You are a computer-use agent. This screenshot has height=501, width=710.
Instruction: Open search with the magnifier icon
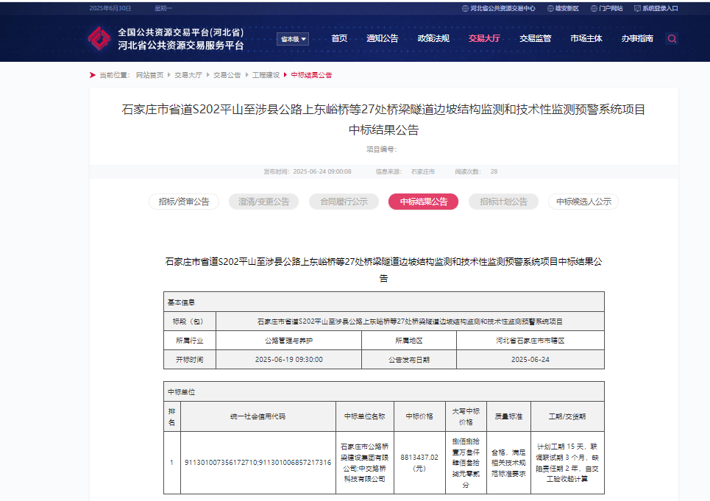point(672,39)
